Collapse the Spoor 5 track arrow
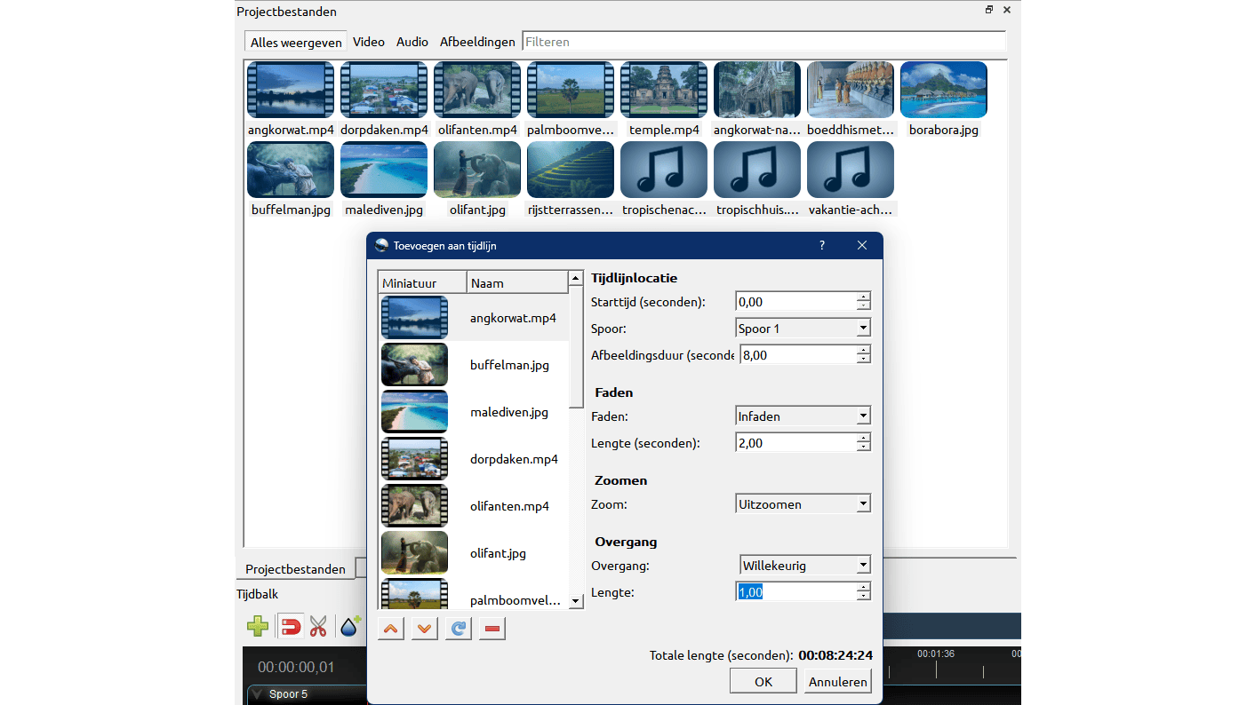The height and width of the screenshot is (705, 1255). (x=257, y=694)
